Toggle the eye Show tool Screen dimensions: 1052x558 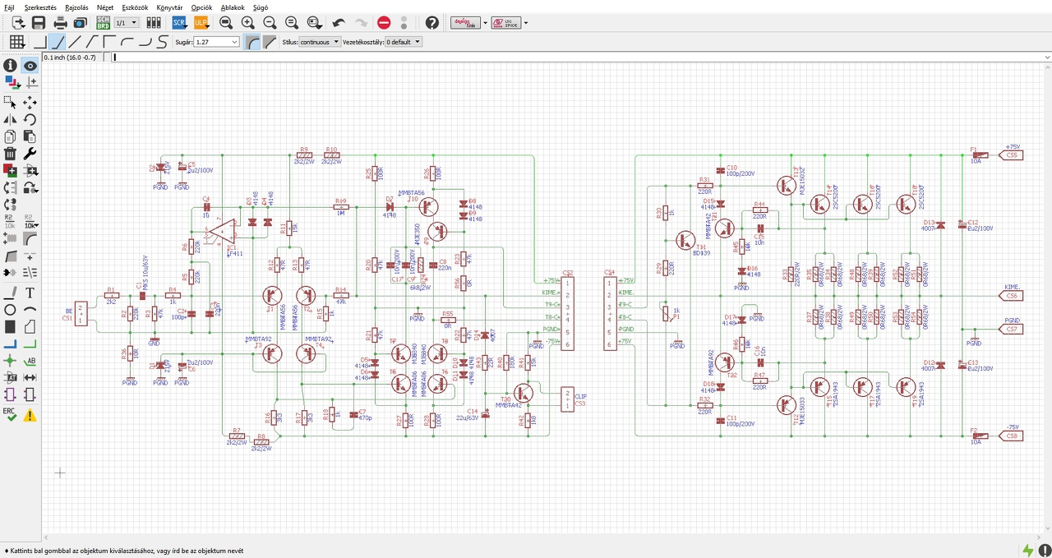pyautogui.click(x=30, y=66)
